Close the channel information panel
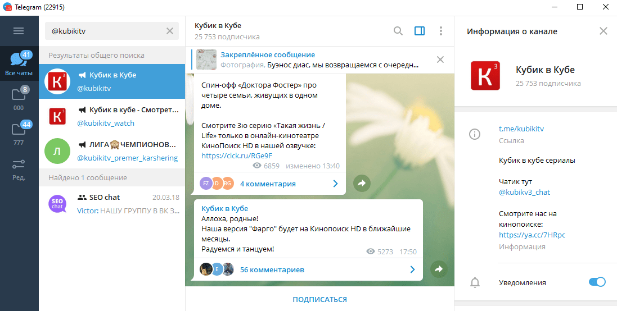Screen dimensions: 617x311 [603, 31]
